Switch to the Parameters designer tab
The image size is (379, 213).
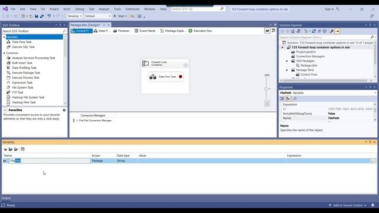122,31
